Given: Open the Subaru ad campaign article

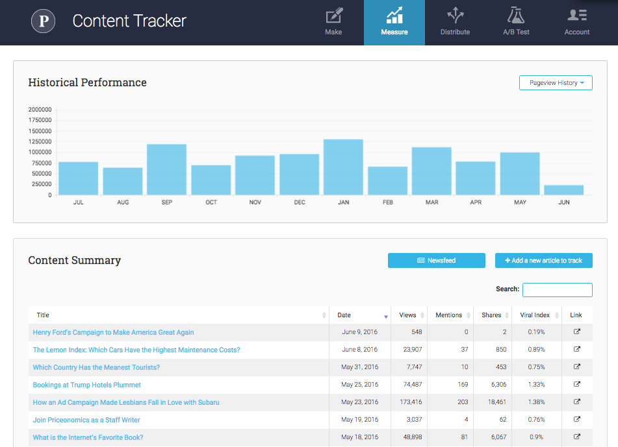Looking at the screenshot, I should [x=126, y=402].
